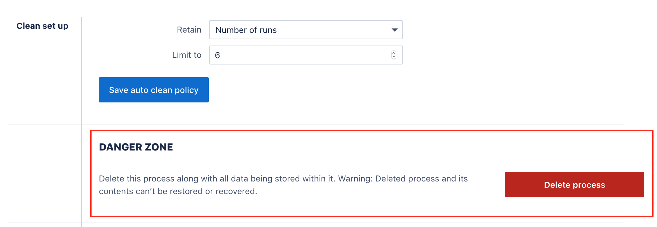Viewport: 657px width, 227px height.
Task: Click the DANGER ZONE heading
Action: (136, 147)
